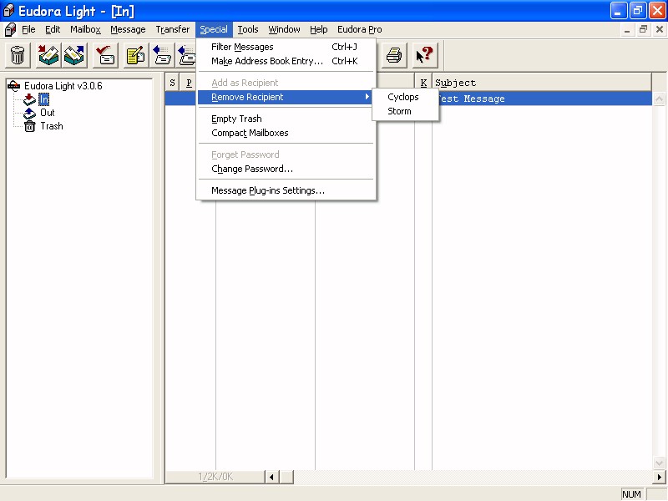Open the File menu
Screen dimensions: 668x501
(x=28, y=29)
